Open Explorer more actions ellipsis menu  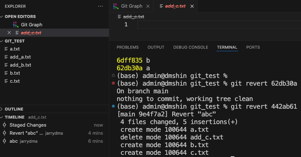pyautogui.click(x=100, y=6)
